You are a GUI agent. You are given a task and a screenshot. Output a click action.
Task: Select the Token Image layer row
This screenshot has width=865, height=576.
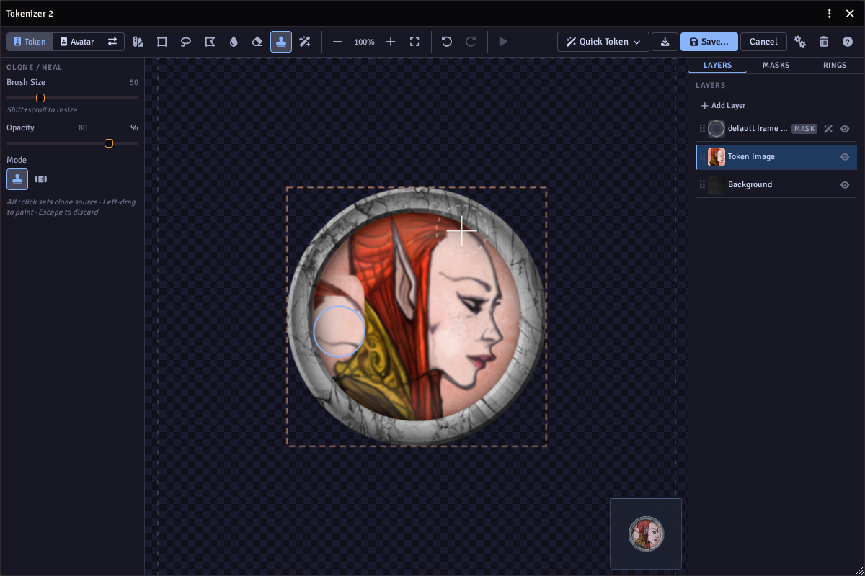click(x=776, y=157)
